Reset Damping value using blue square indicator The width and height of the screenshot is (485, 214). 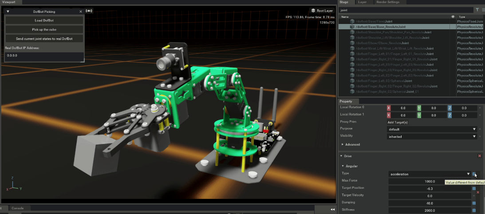point(474,202)
